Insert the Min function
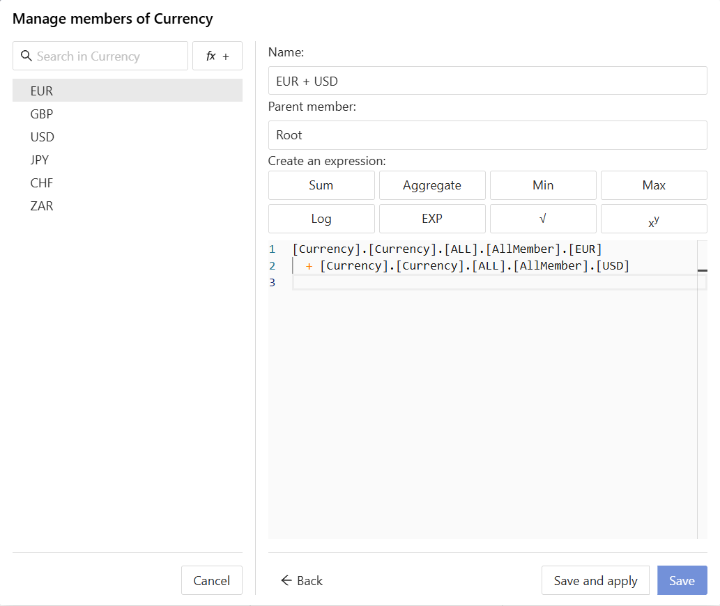 pyautogui.click(x=543, y=185)
